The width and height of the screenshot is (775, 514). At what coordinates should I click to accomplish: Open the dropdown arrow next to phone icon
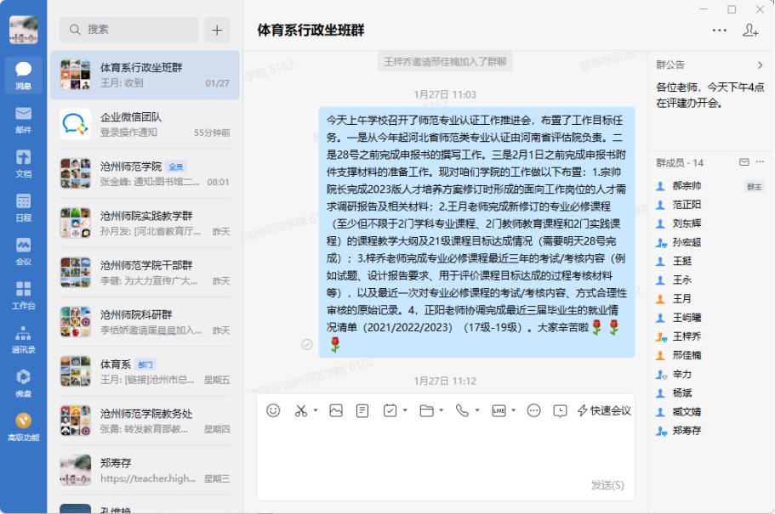pos(476,410)
